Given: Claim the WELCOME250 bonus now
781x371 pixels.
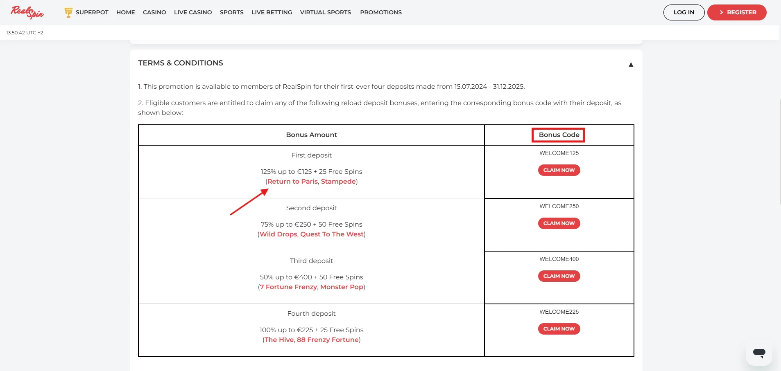Looking at the screenshot, I should click(x=559, y=223).
